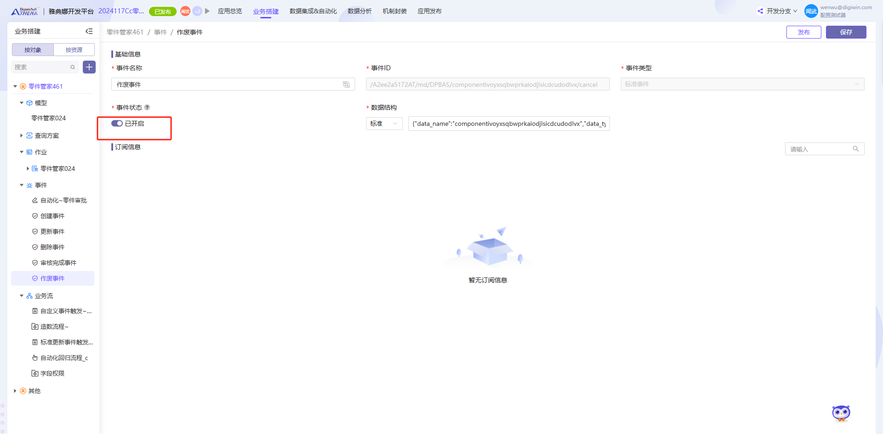Click the 保存 button
Viewport: 883px width, 434px height.
(846, 32)
